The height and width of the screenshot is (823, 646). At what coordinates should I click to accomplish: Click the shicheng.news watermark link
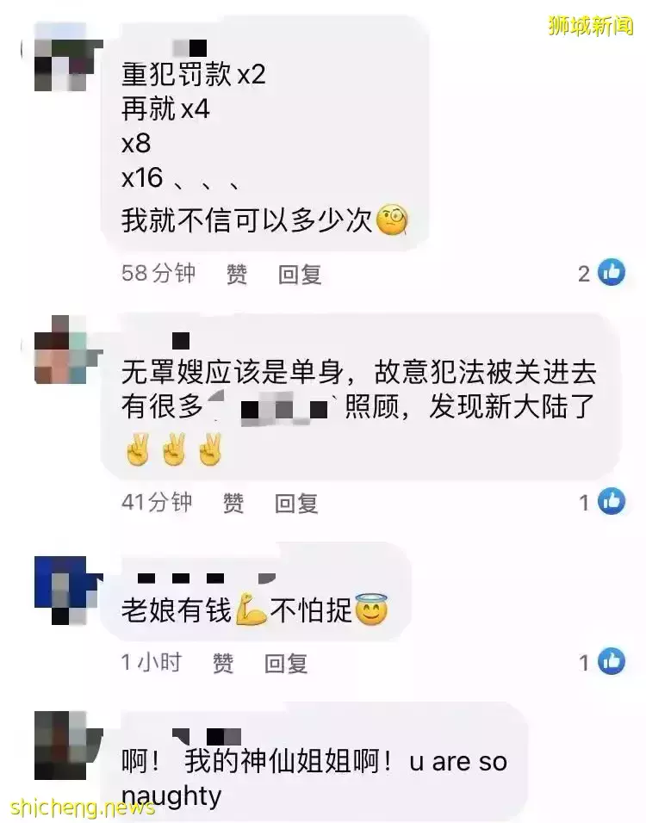click(x=83, y=808)
